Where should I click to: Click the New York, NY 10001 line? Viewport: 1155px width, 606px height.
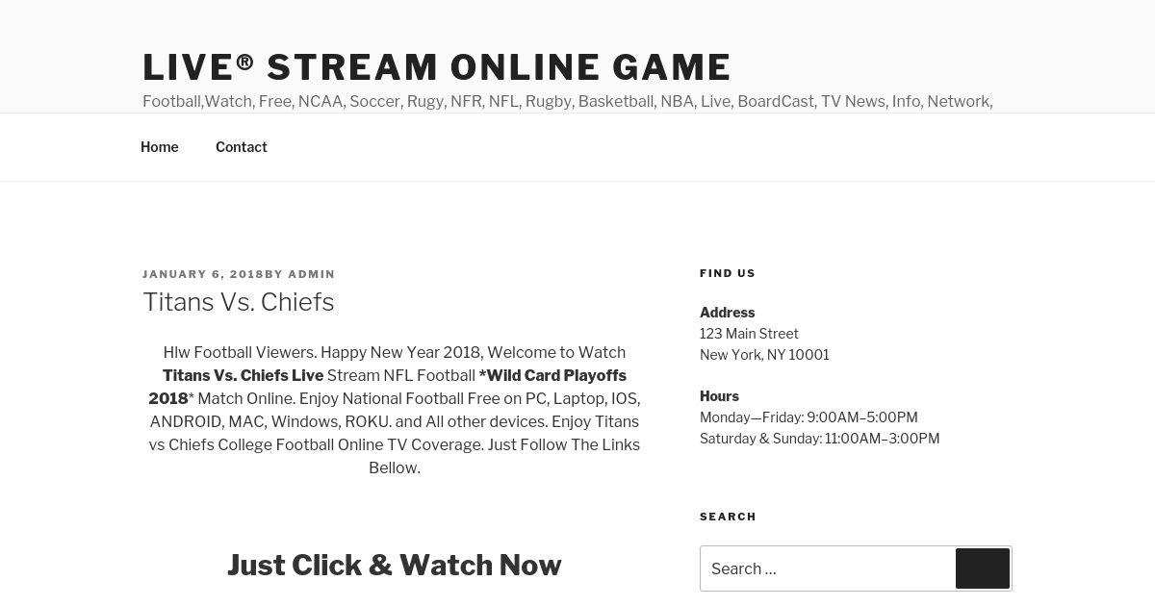pyautogui.click(x=764, y=355)
